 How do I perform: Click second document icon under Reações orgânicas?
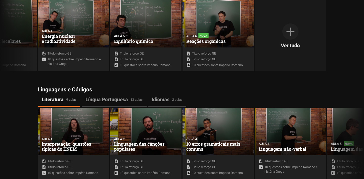(x=189, y=59)
